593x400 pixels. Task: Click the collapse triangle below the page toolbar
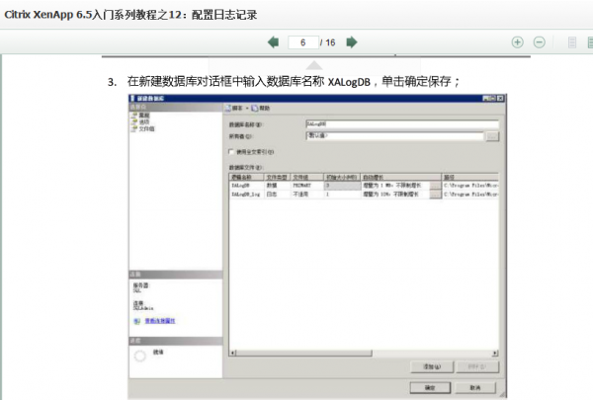point(314,66)
